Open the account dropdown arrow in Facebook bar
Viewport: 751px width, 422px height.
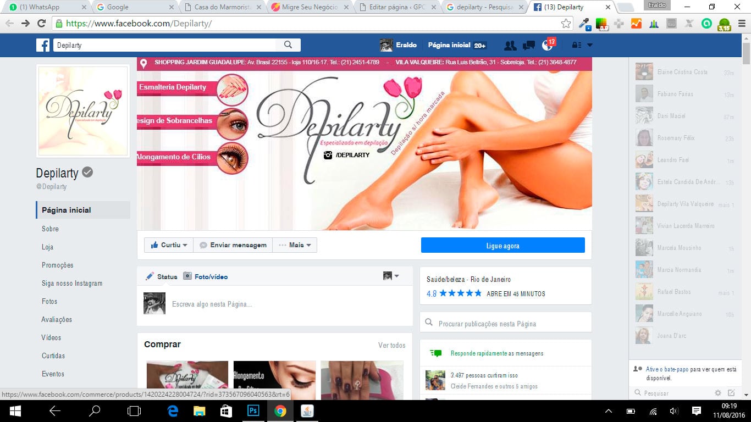590,45
